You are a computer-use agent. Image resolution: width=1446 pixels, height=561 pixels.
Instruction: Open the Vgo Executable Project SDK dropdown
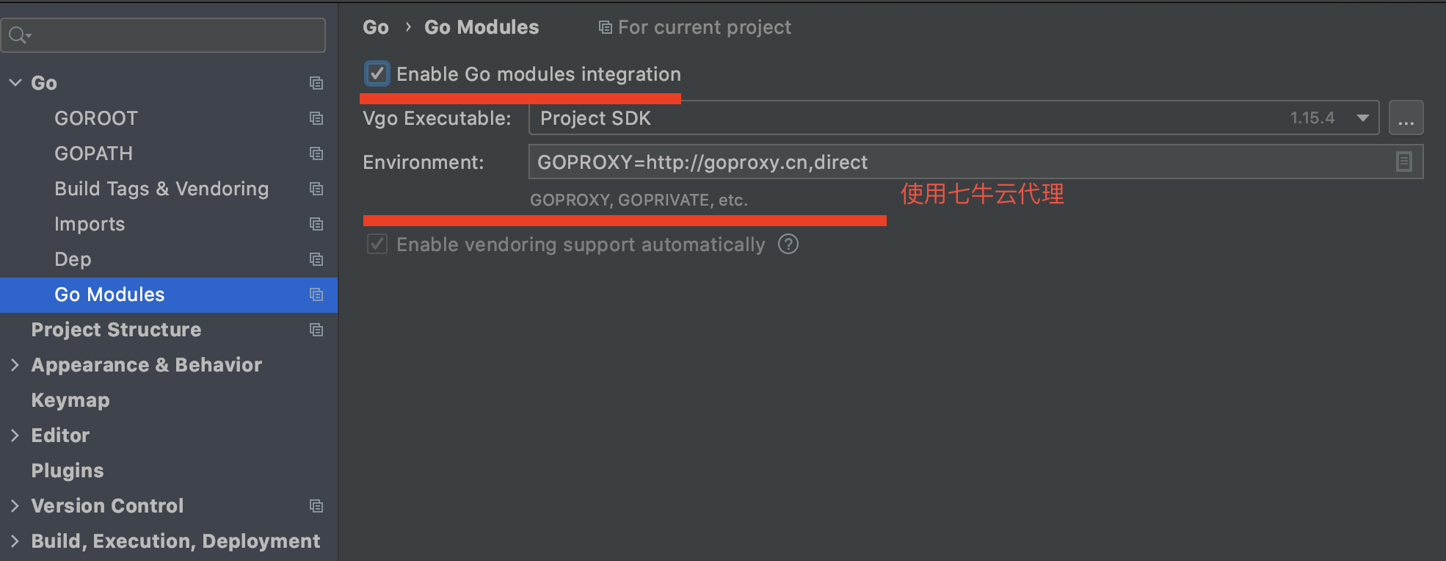(953, 117)
